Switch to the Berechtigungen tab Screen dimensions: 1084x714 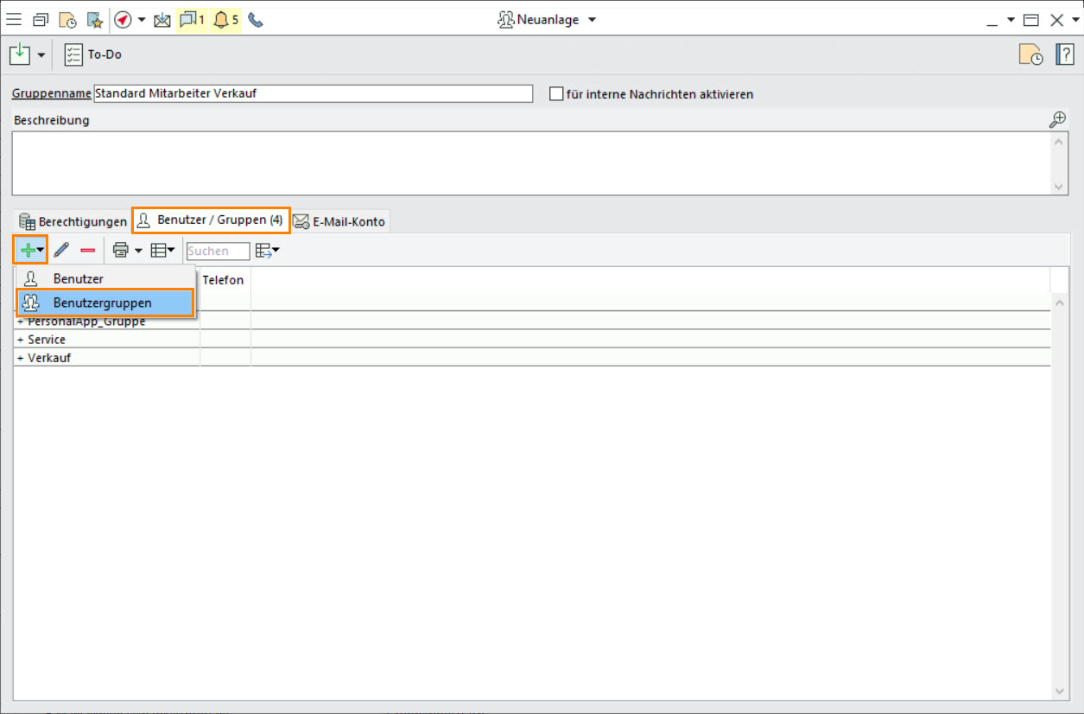click(x=73, y=222)
